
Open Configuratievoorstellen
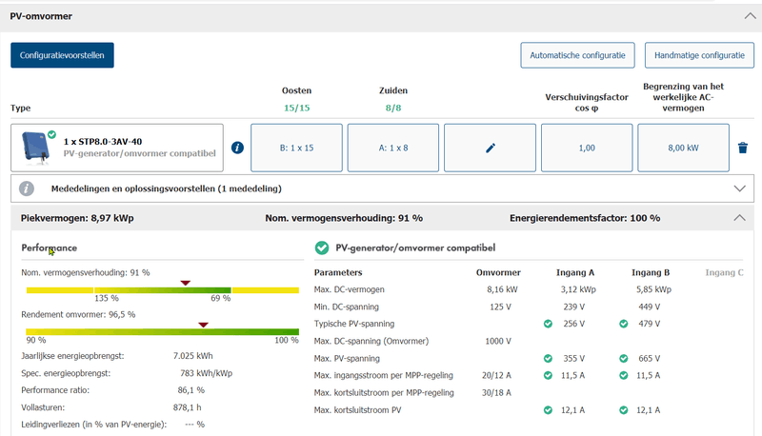pyautogui.click(x=62, y=55)
